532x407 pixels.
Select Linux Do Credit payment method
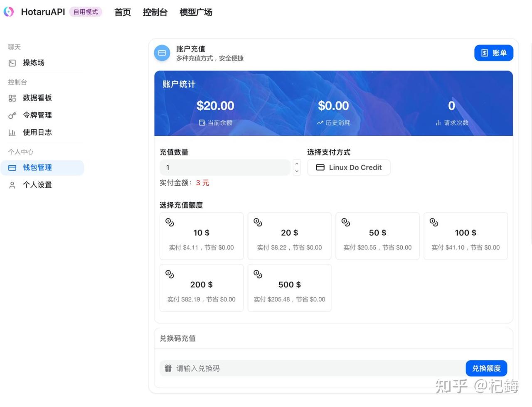(x=349, y=168)
